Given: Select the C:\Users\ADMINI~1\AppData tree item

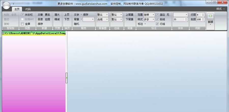Looking at the screenshot, I should pos(35,33).
